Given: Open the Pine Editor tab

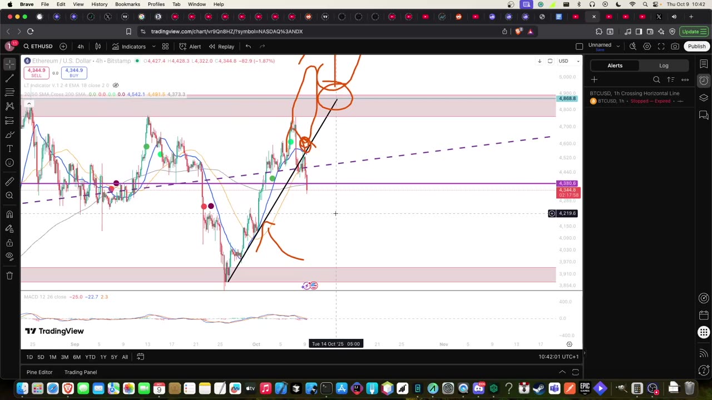Looking at the screenshot, I should (39, 372).
